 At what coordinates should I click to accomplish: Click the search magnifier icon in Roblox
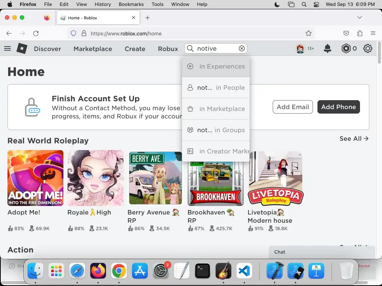click(x=190, y=48)
